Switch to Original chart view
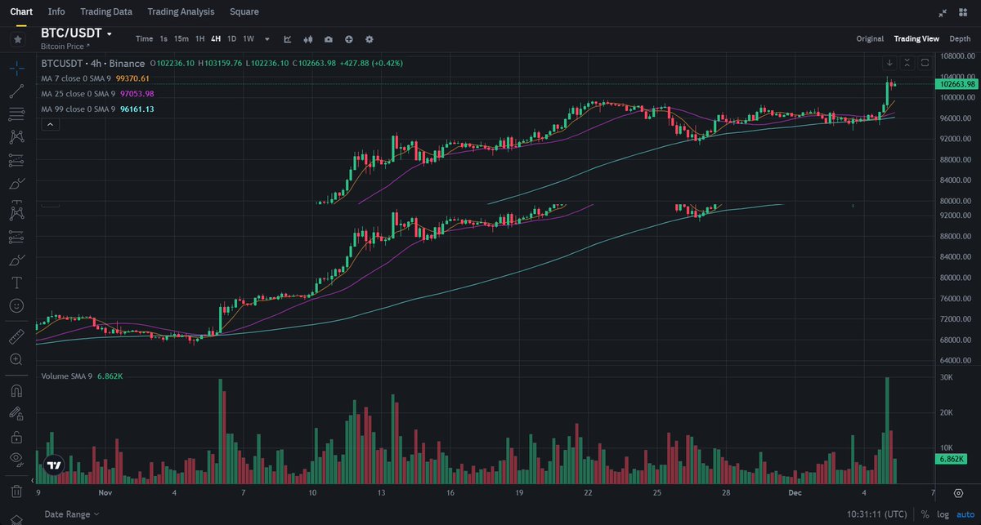Image resolution: width=981 pixels, height=525 pixels. pos(870,38)
